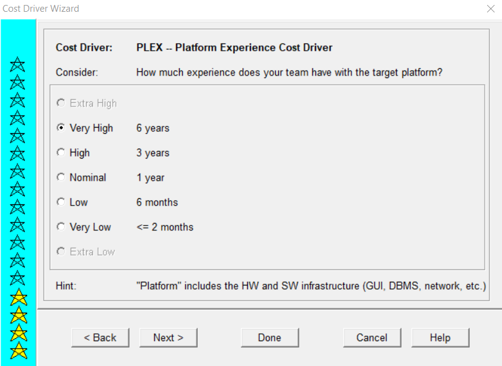Choose the Nominal radio option
Screen dimensions: 502x366
click(61, 177)
